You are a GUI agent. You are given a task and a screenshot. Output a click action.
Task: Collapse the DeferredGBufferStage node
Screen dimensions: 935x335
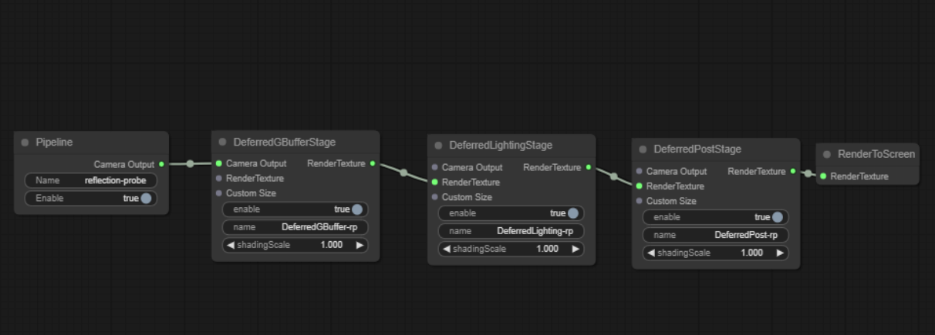point(223,142)
